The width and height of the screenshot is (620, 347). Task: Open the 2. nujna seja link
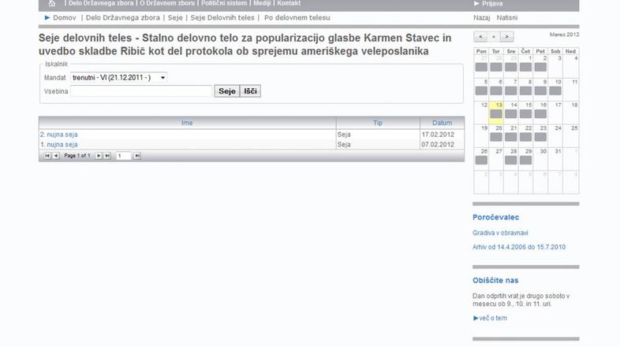point(59,135)
